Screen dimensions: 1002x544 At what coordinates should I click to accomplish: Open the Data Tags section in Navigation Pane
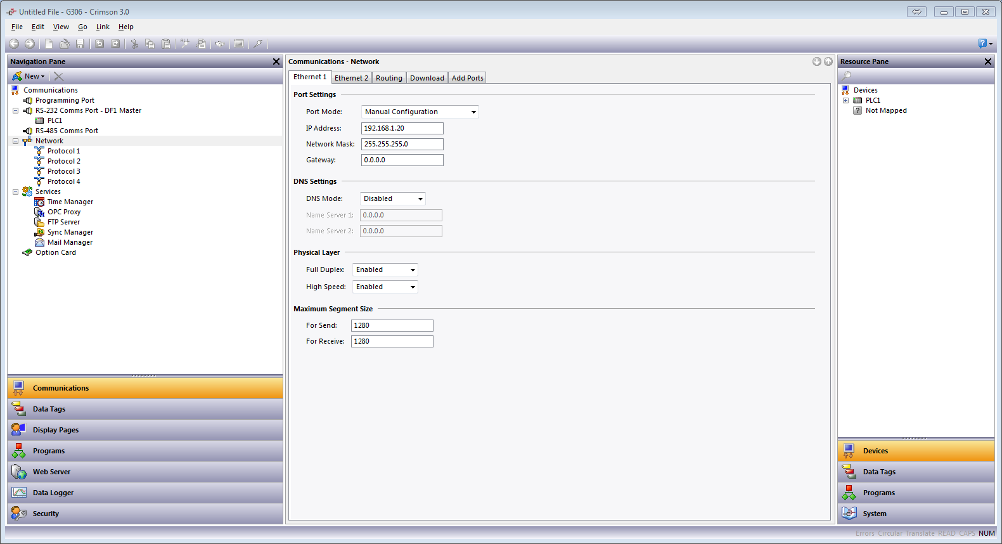coord(145,409)
